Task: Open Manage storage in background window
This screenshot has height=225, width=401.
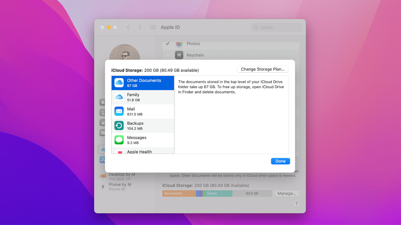Action: point(287,193)
